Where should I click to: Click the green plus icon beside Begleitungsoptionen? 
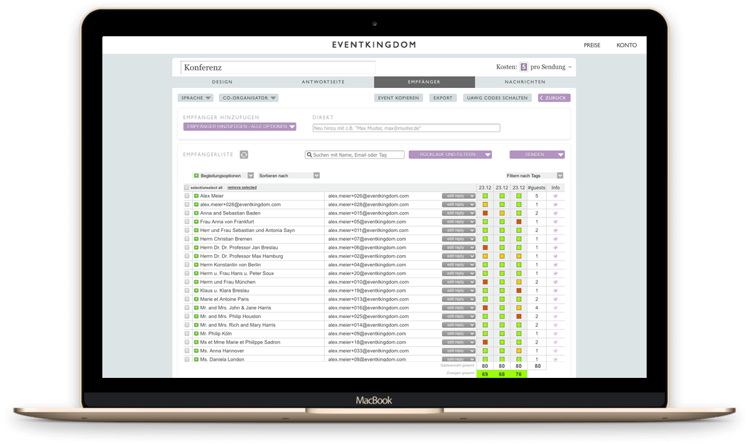coord(196,176)
